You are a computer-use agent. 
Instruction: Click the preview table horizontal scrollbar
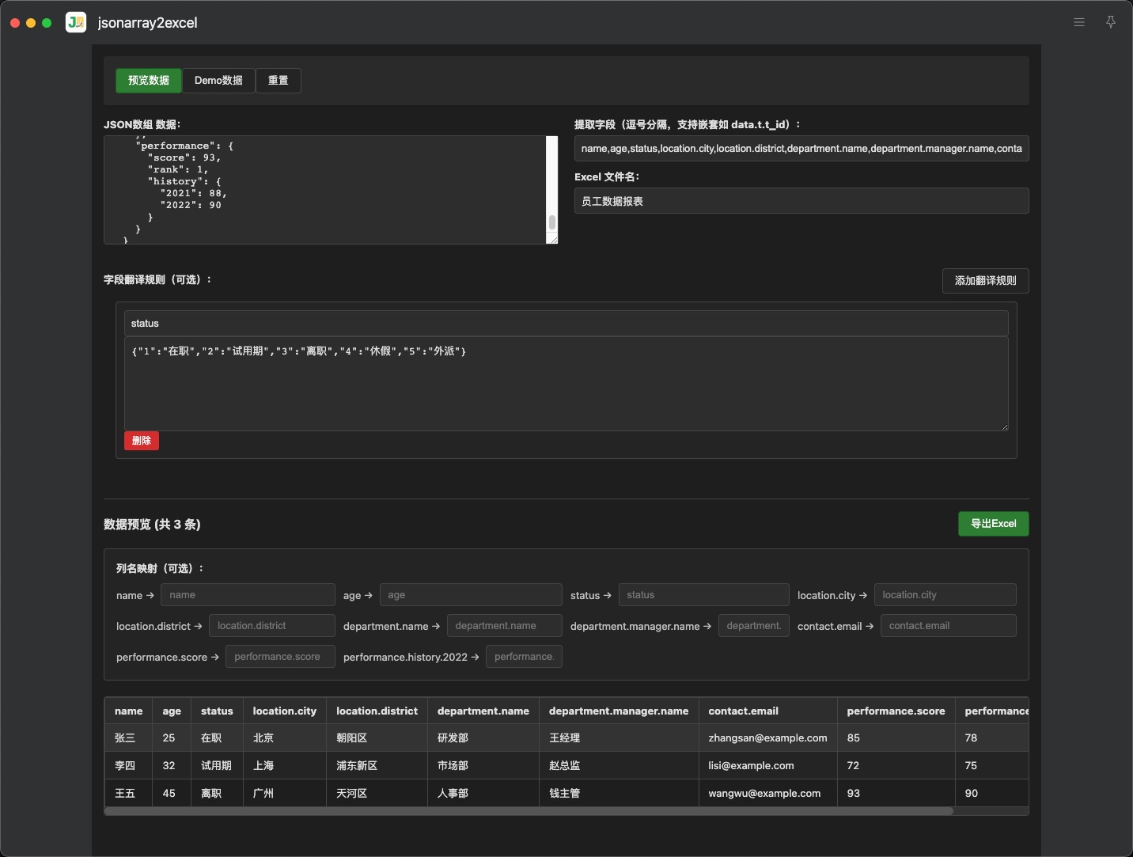pos(529,811)
